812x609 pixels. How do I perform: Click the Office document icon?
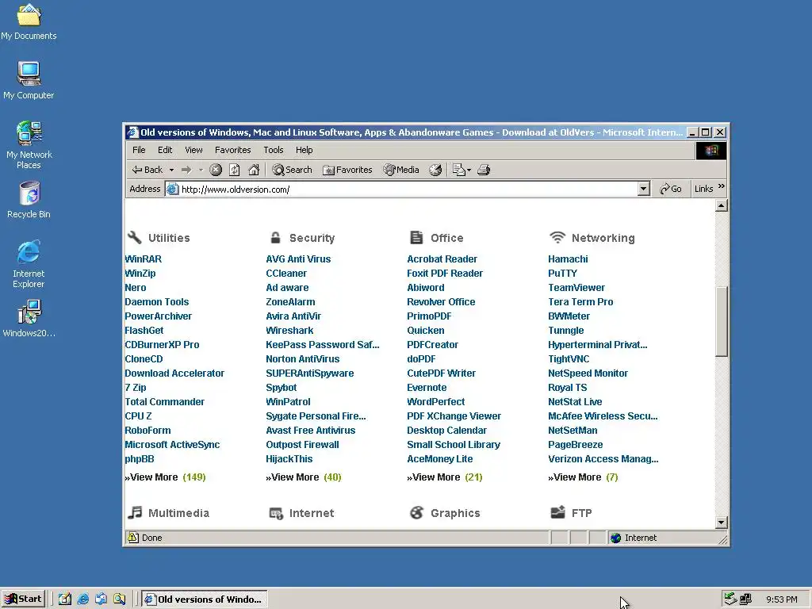[416, 237]
